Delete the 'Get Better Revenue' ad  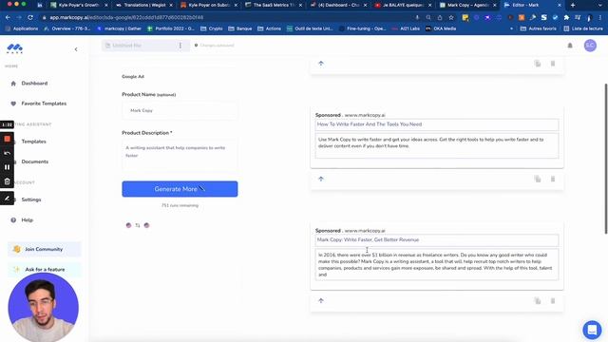553,301
